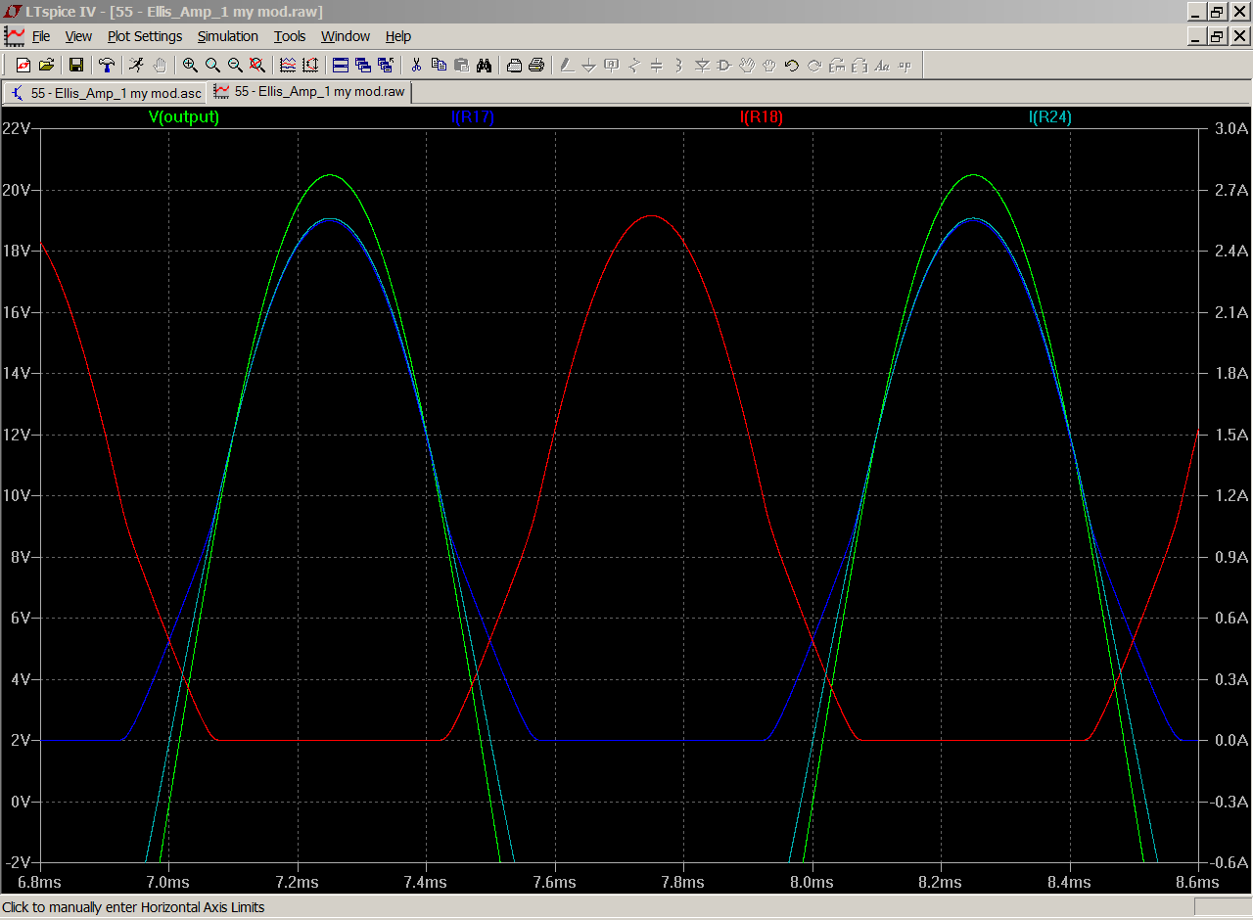1253x920 pixels.
Task: Select the Inductor component icon
Action: [x=679, y=65]
